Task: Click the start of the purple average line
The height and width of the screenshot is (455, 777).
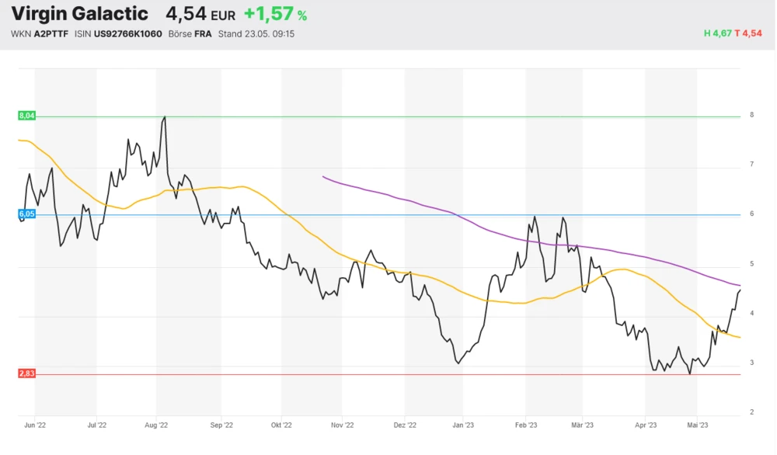Action: point(323,177)
